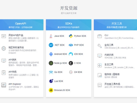Visit the PHP SDK link

click(79, 45)
